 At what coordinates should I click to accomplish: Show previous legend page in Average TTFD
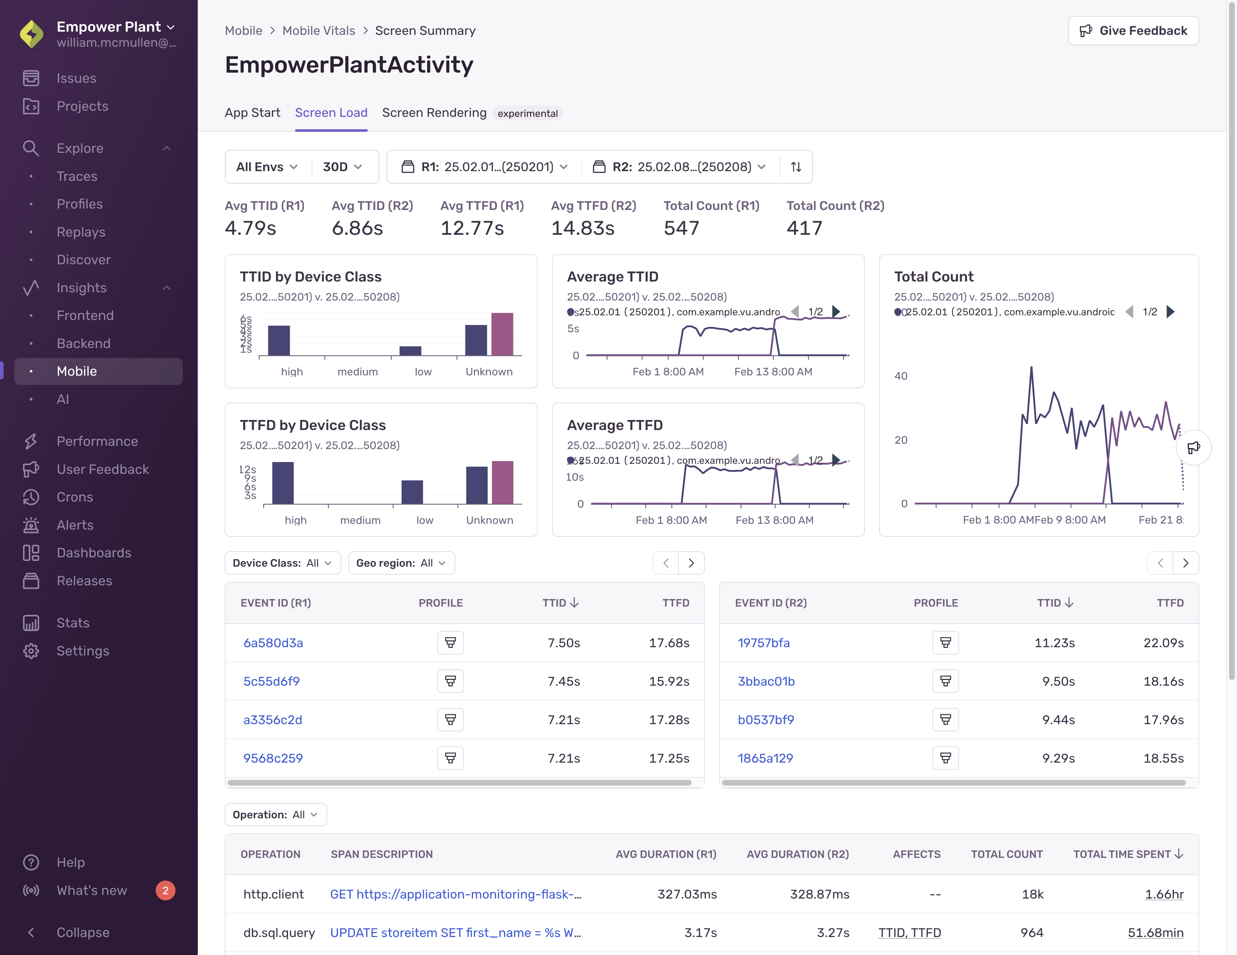[x=795, y=460]
